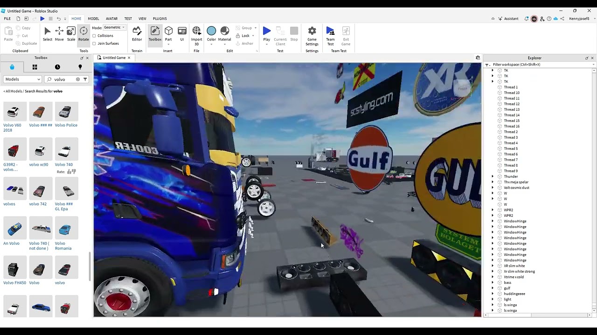Image resolution: width=597 pixels, height=335 pixels.
Task: Open the FILE menu
Action: [7, 19]
